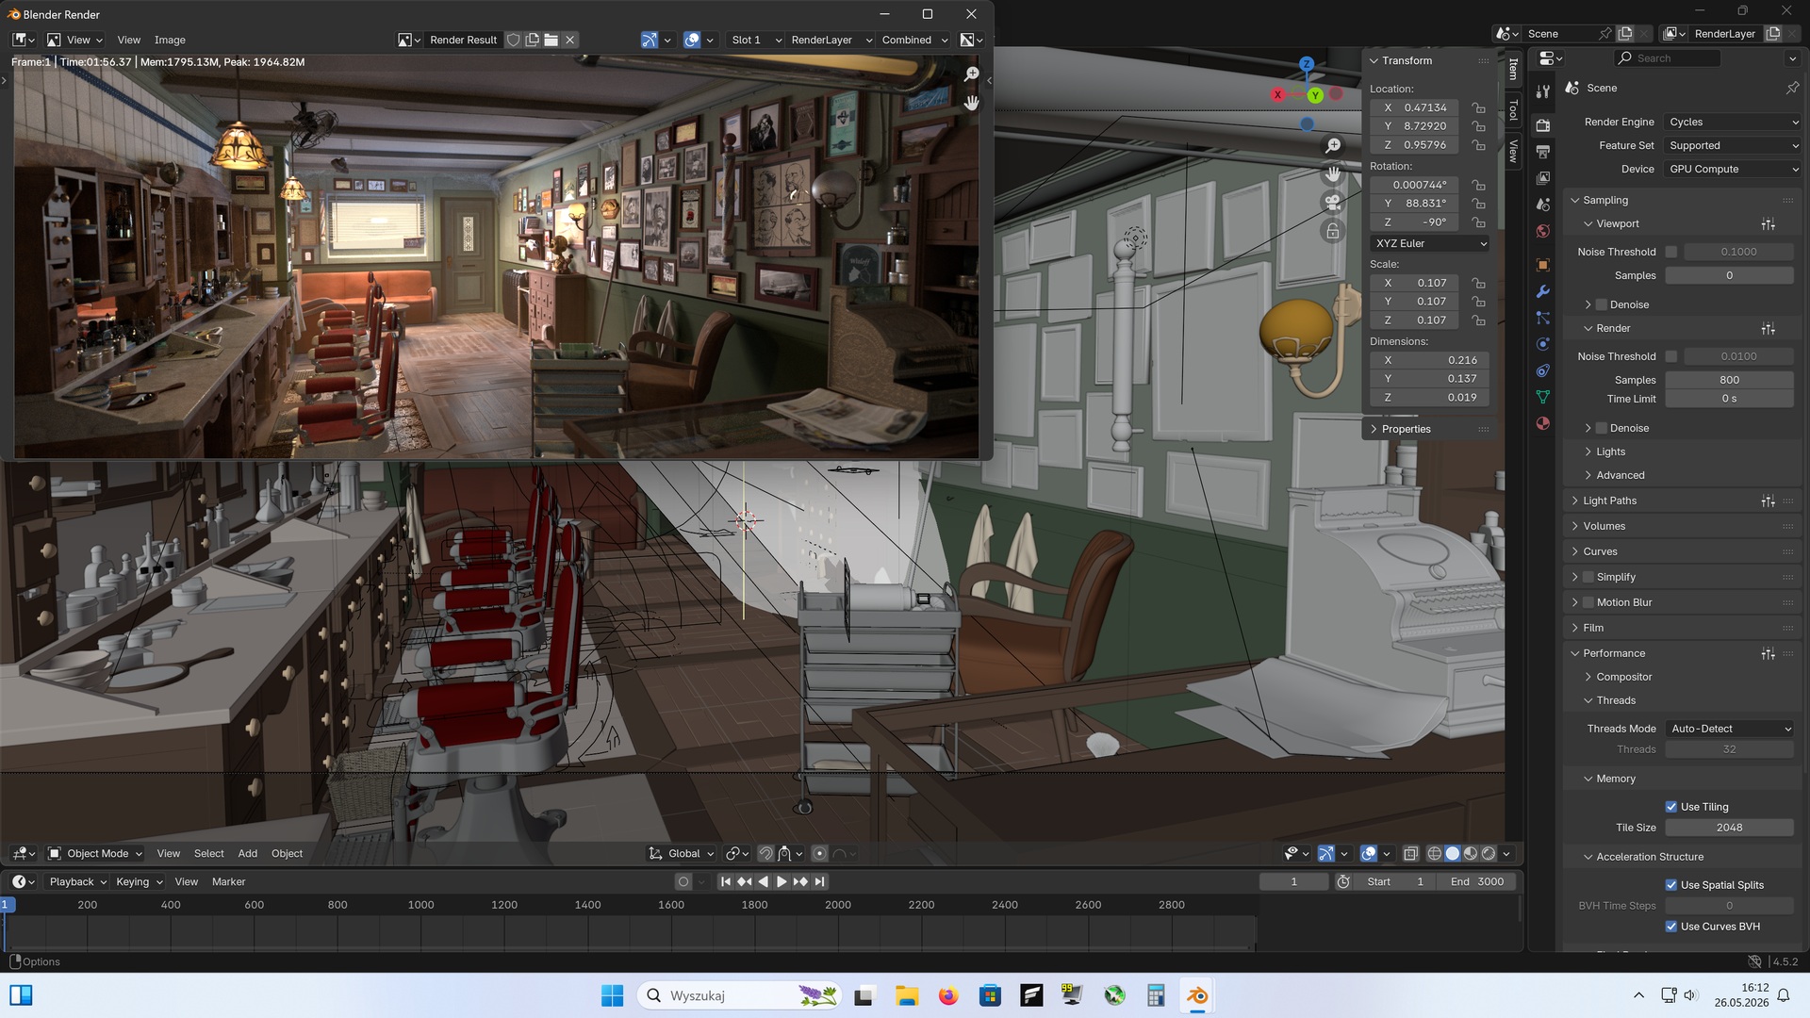
Task: Toggle overlays in 3D viewport header
Action: click(1369, 854)
